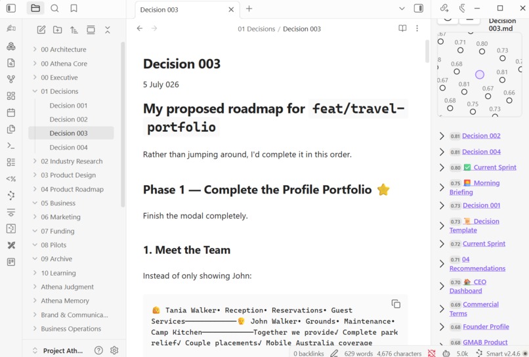Create a new folder icon
The height and width of the screenshot is (357, 529).
pos(57,30)
